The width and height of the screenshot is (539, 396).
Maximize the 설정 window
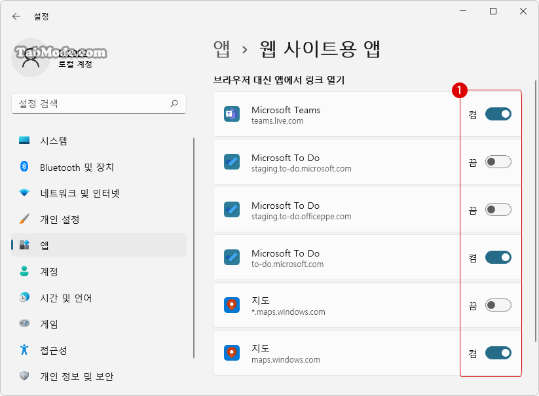point(493,11)
